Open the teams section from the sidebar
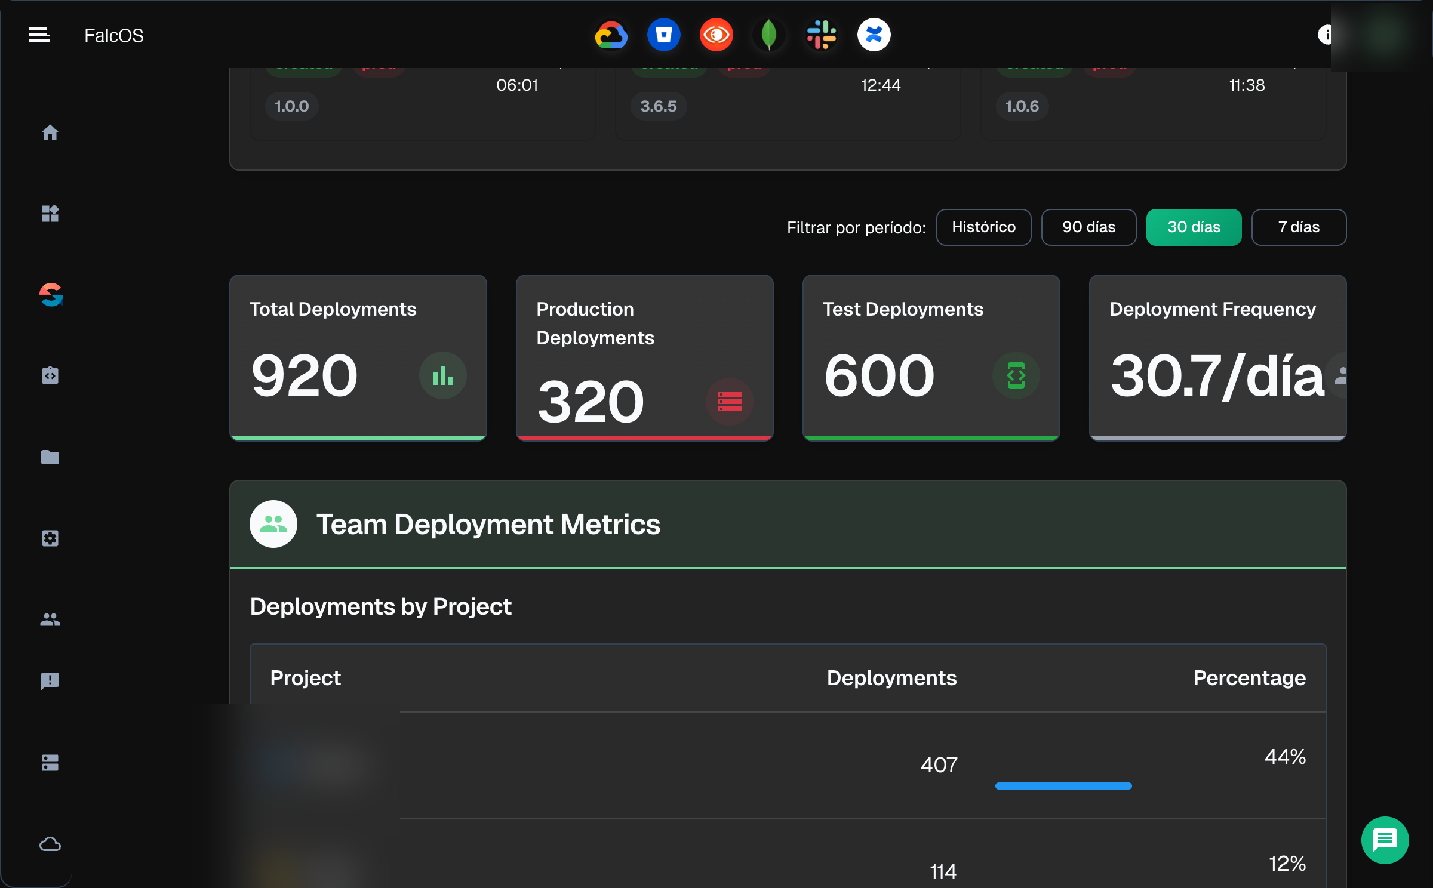The image size is (1433, 888). [x=51, y=619]
